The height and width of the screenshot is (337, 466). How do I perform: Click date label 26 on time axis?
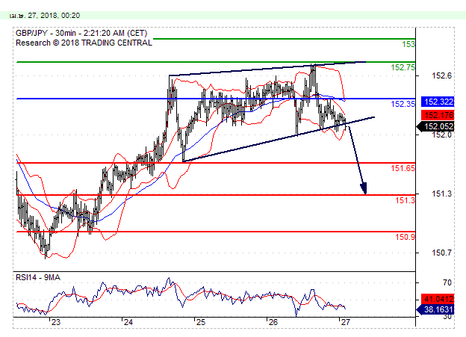pos(273,322)
